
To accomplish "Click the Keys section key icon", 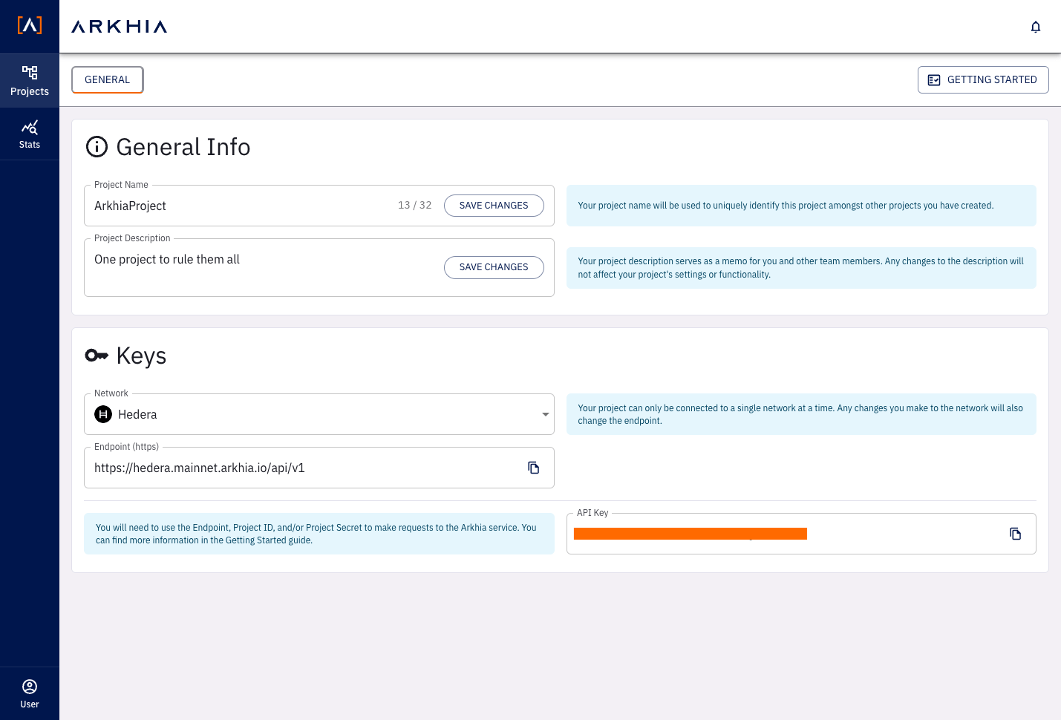I will click(97, 356).
